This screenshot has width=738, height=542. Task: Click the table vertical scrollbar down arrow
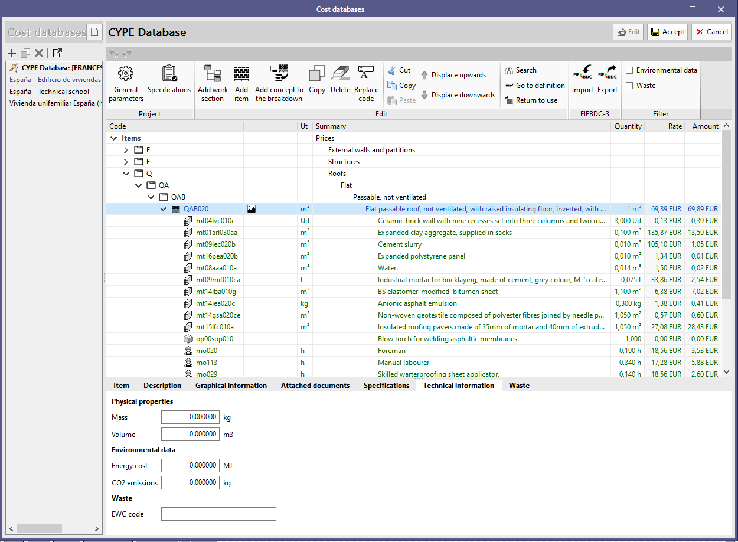click(x=727, y=372)
